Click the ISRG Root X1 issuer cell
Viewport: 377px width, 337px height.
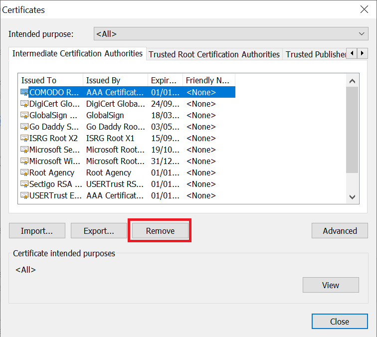tap(110, 138)
